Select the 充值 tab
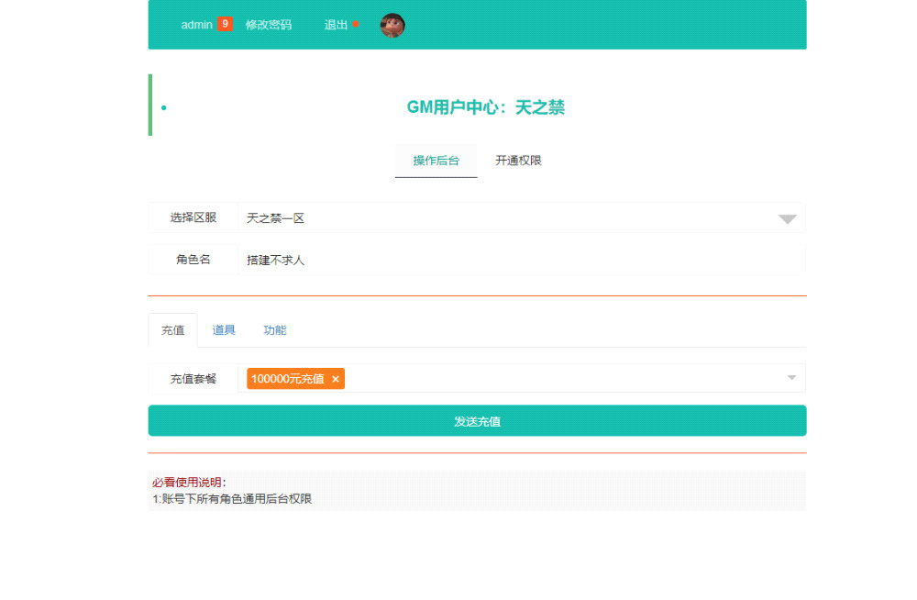Screen dimensions: 917x600 172,330
